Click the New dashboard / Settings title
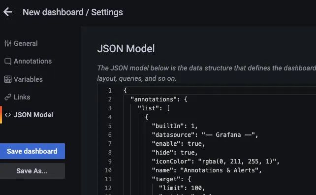Viewport: 316px width, 195px height. click(73, 12)
